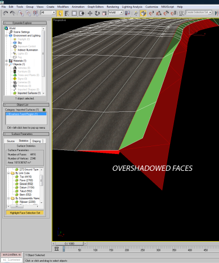Image resolution: width=219 pixels, height=263 pixels.
Task: Toggle the Angle Snap button
Action: coord(159,13)
